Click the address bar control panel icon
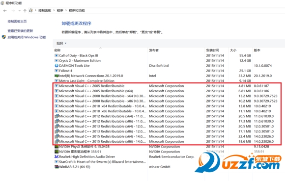Screen dimensions: 285x181 [x=31, y=10]
